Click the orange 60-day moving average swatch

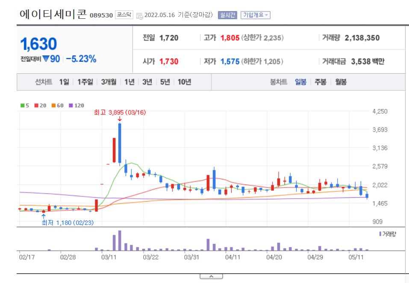53,105
